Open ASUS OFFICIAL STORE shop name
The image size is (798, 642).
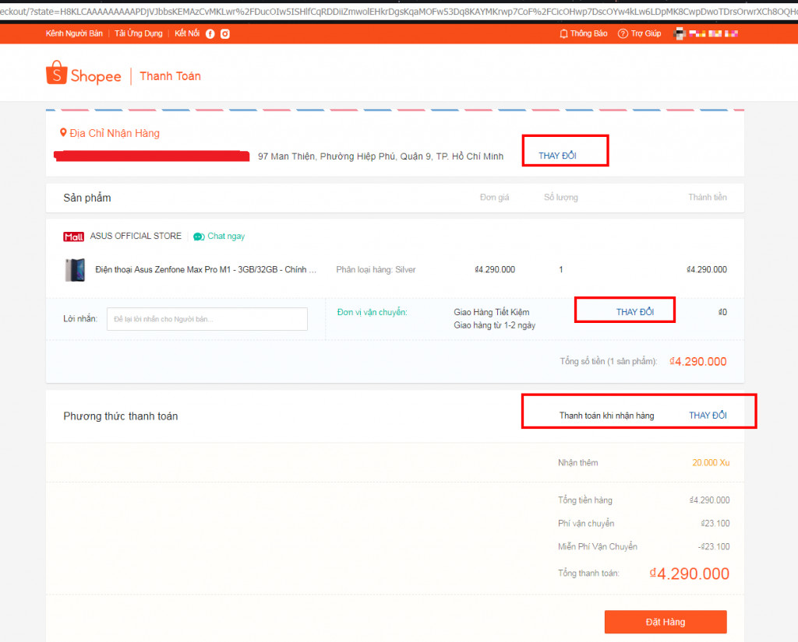tap(136, 236)
